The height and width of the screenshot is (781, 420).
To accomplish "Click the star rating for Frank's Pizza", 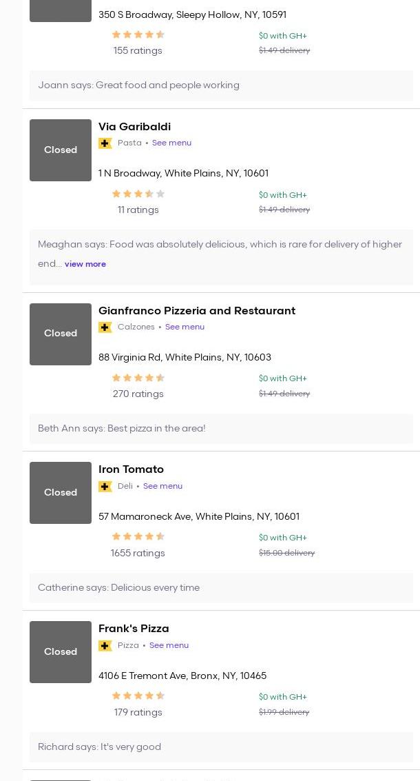I will [x=138, y=696].
